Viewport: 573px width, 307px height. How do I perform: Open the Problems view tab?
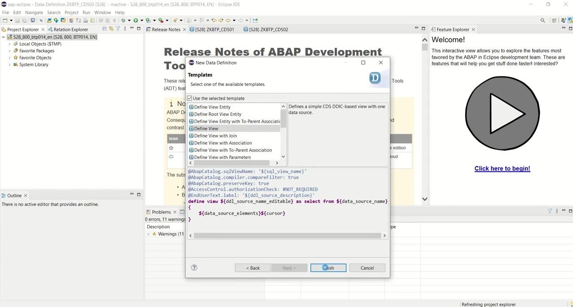pyautogui.click(x=161, y=212)
